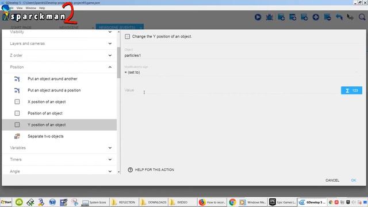Click the scroll down arrow of the actions list

118,172
